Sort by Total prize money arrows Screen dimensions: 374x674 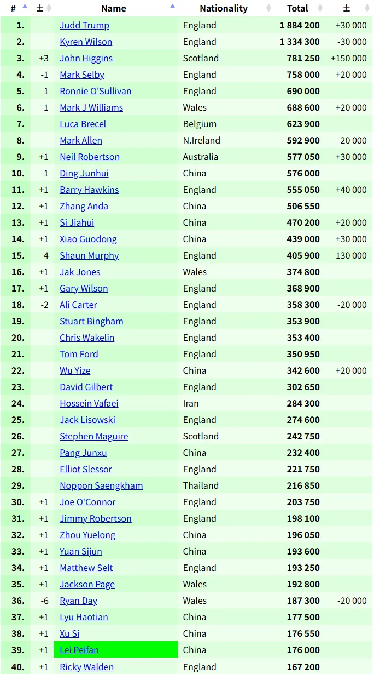pos(320,8)
